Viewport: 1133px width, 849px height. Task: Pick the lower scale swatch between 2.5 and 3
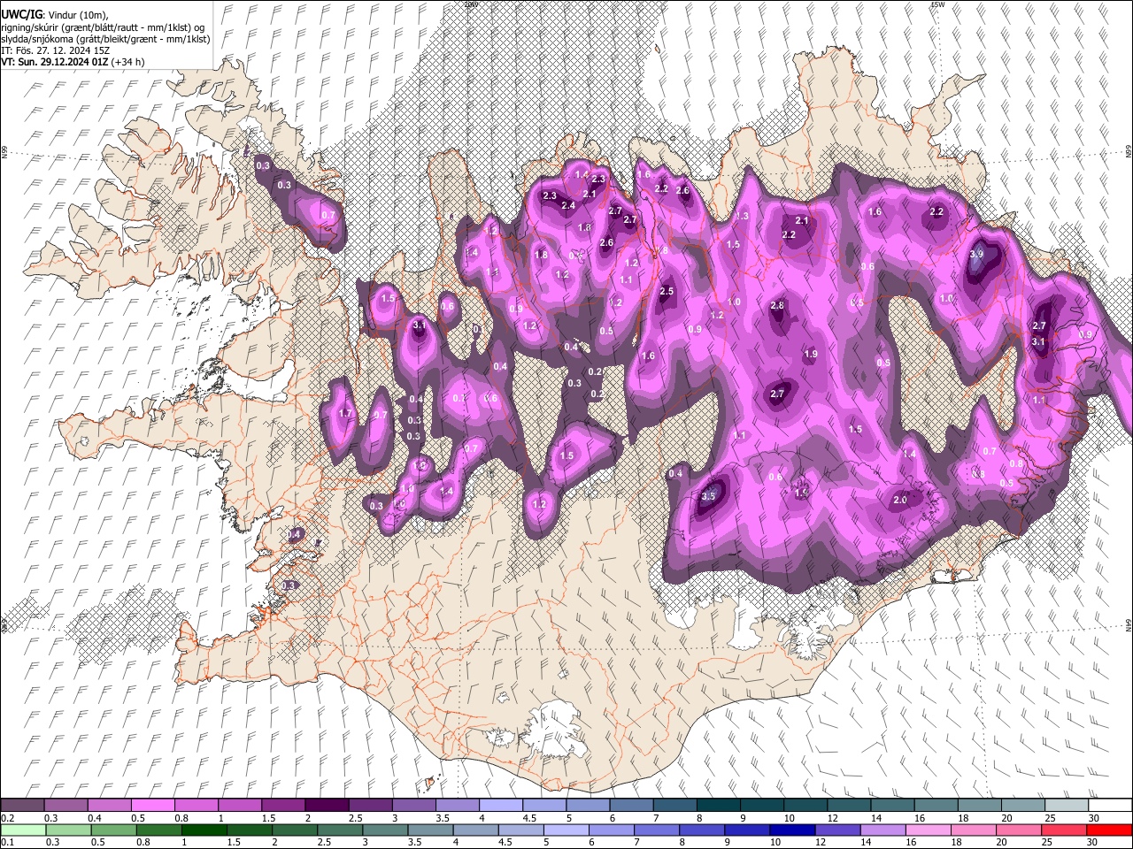click(339, 830)
